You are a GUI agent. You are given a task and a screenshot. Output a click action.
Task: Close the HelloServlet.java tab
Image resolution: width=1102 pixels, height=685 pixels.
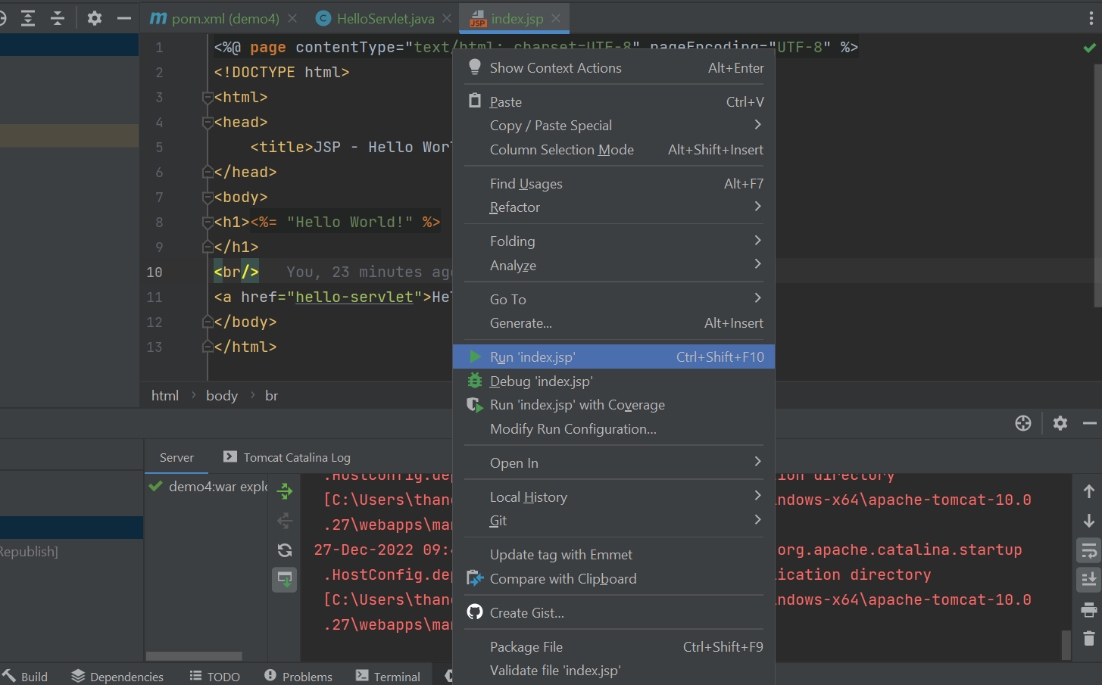coord(447,18)
